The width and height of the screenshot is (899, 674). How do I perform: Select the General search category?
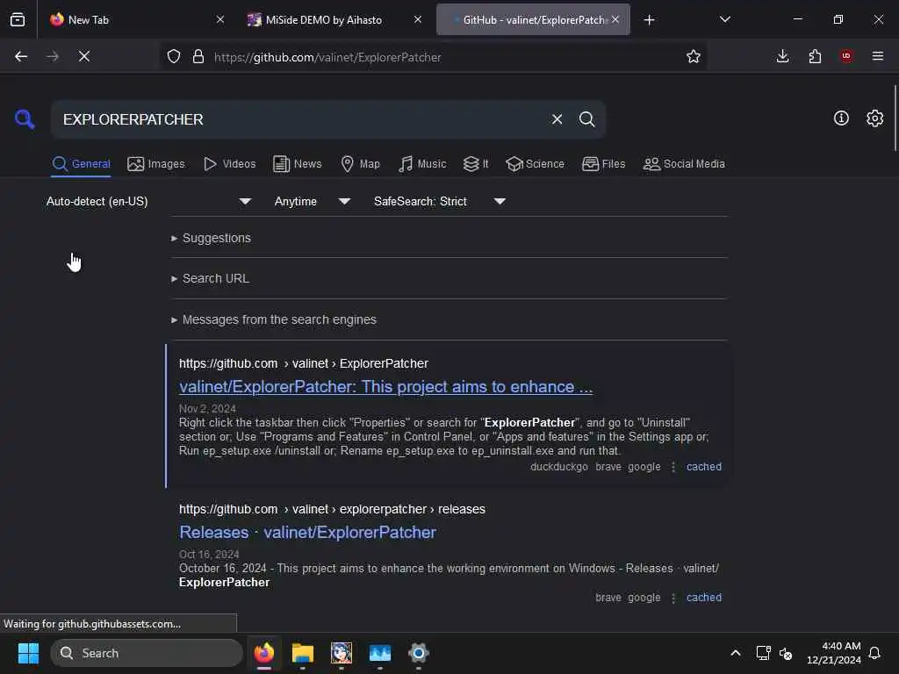81,164
